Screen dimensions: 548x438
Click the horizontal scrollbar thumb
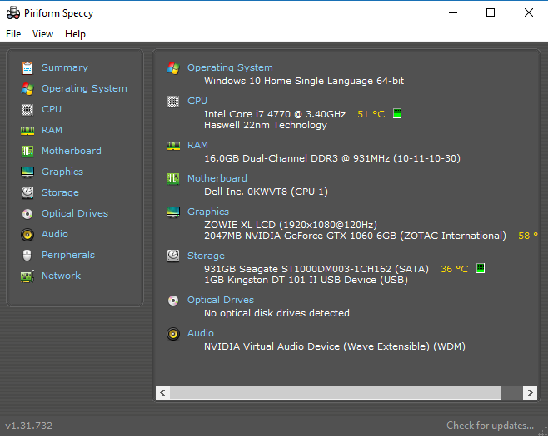(x=336, y=392)
